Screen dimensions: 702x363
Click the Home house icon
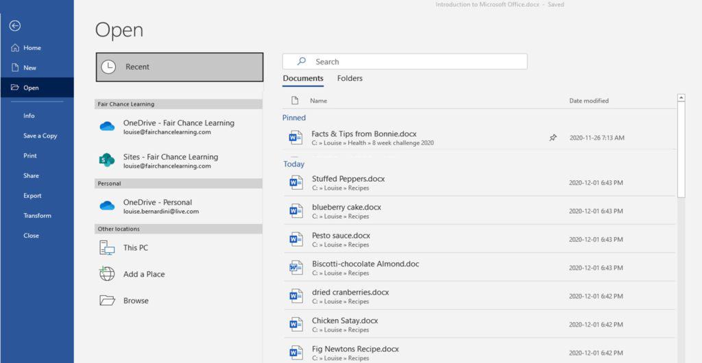(15, 48)
